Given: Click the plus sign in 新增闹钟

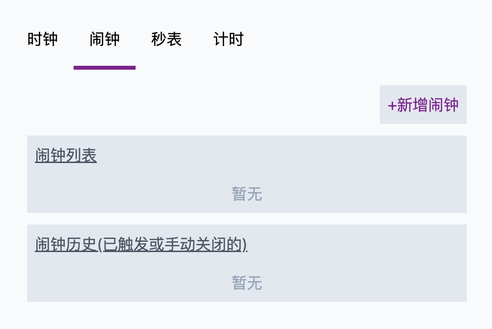Looking at the screenshot, I should (392, 105).
